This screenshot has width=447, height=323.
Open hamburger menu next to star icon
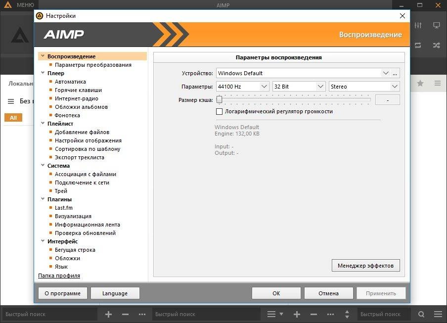[438, 83]
